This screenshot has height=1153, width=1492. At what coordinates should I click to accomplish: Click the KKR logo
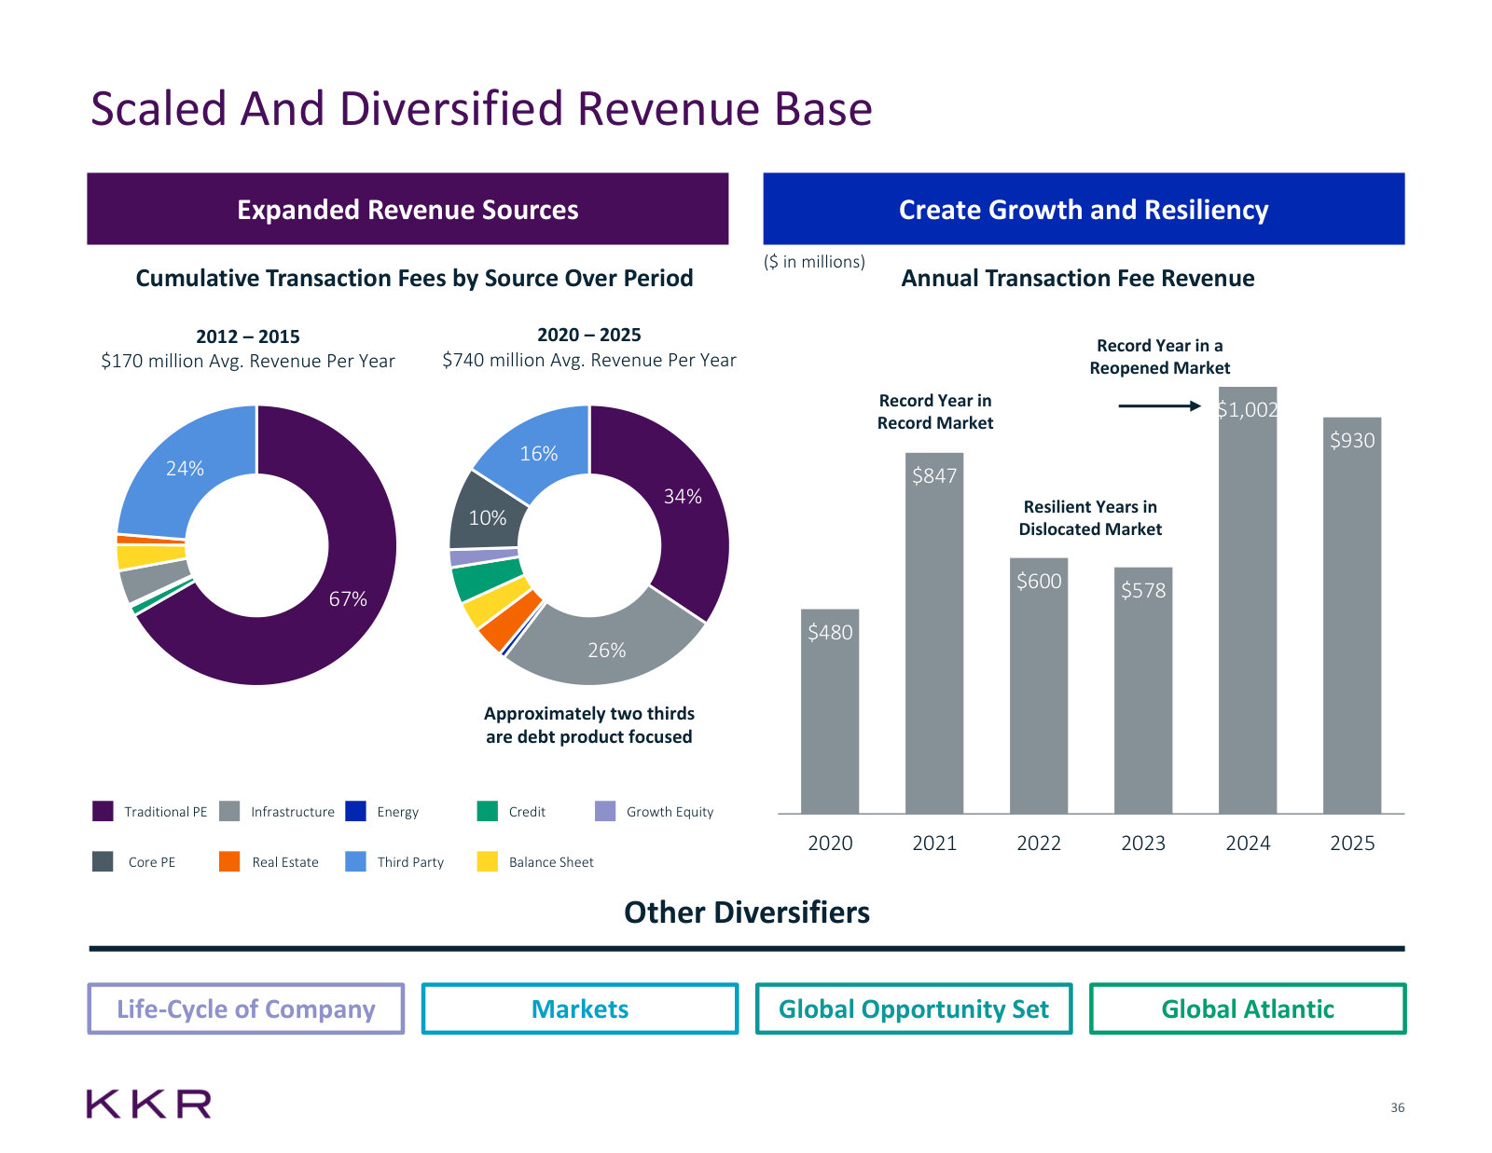coord(149,1104)
